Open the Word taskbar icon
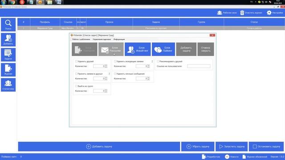The image size is (285, 160). tap(59, 2)
